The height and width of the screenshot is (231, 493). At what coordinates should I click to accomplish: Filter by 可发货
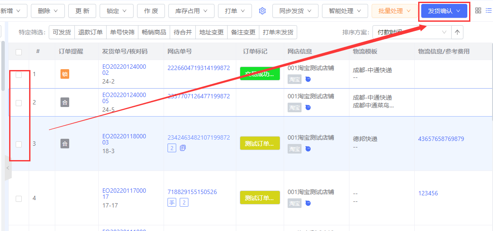(x=62, y=32)
